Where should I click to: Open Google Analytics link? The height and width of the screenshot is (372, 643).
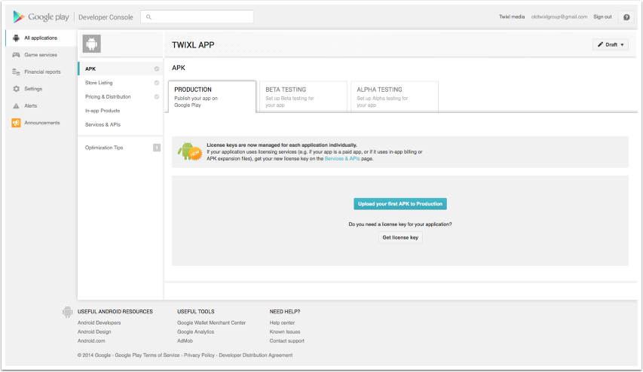(195, 332)
